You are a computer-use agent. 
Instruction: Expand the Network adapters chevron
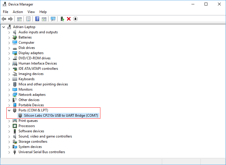pos(9,95)
